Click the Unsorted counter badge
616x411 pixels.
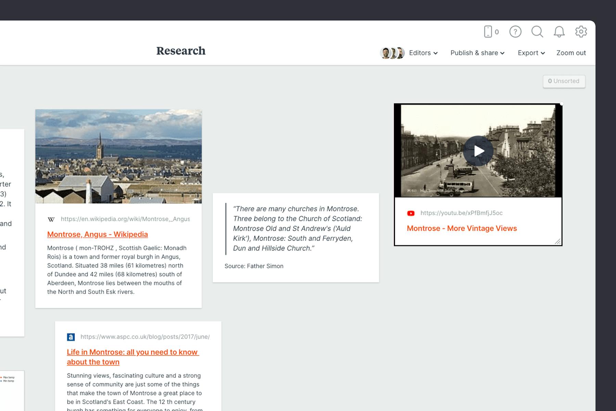coord(564,81)
